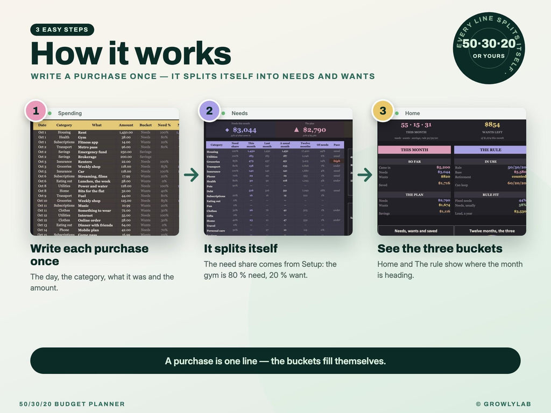Click the 'What' column header in Spending

pos(97,125)
